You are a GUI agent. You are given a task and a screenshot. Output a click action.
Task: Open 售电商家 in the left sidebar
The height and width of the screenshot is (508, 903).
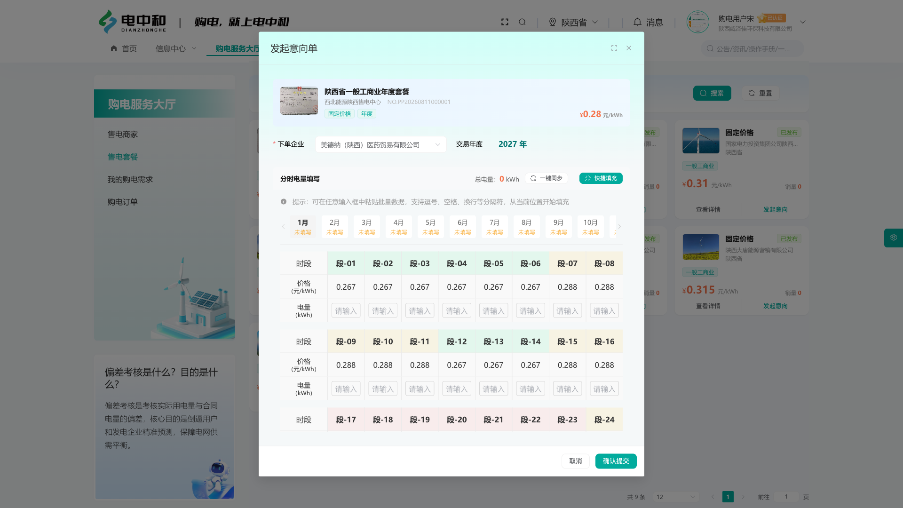(x=123, y=135)
